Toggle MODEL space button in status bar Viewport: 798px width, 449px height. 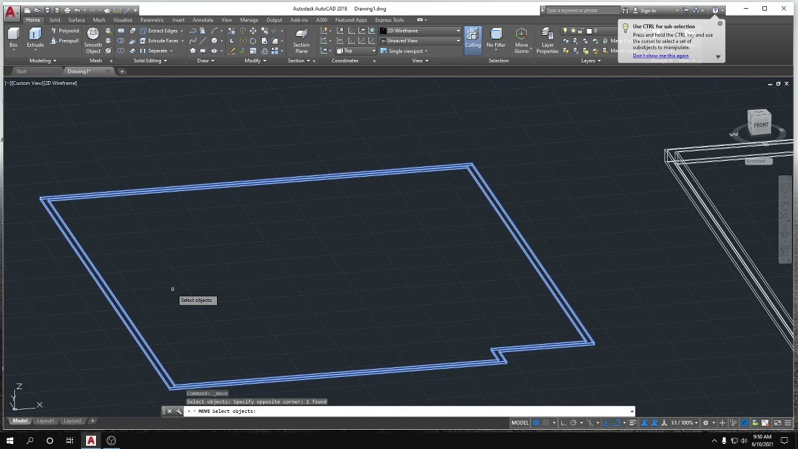click(520, 423)
